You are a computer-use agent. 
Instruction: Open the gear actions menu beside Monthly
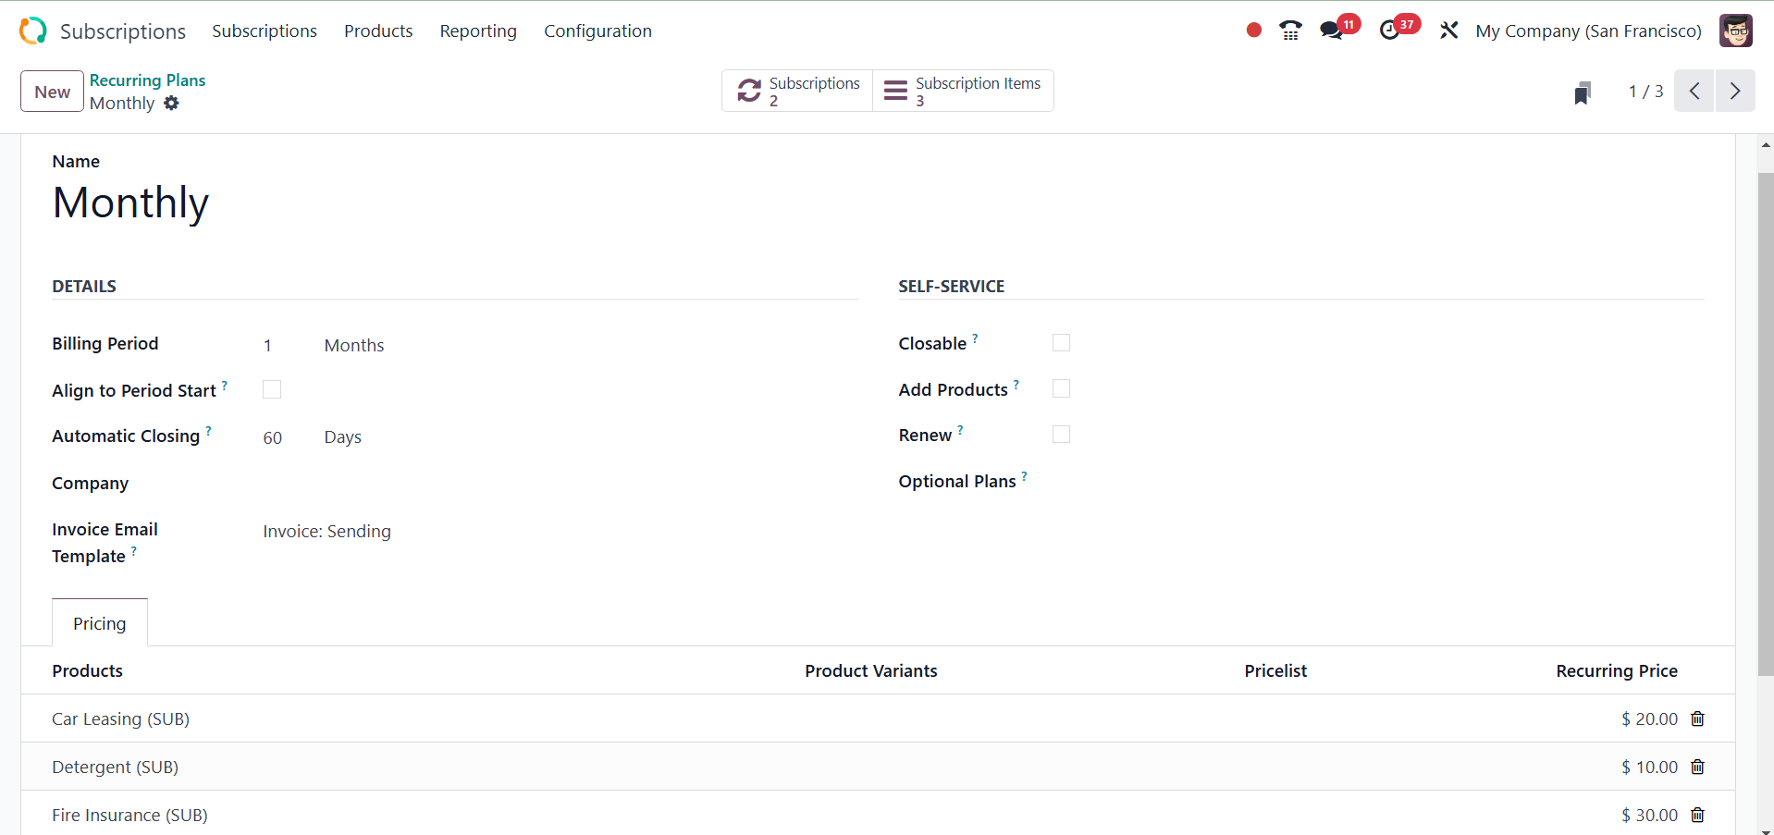(x=171, y=104)
